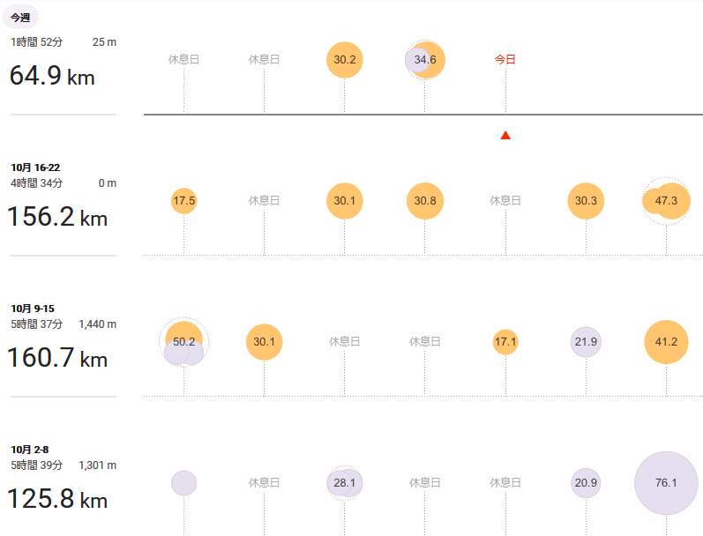703x536 pixels.
Task: Select the 76.1 km large purple bubble
Action: tap(666, 483)
